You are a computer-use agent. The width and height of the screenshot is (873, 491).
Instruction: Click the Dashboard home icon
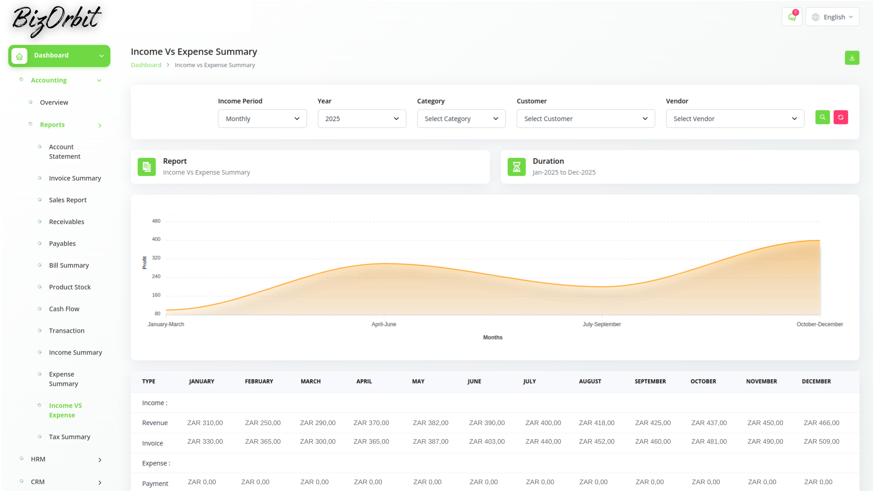[19, 56]
